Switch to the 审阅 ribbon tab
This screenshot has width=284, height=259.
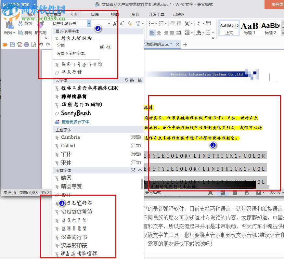click(95, 14)
